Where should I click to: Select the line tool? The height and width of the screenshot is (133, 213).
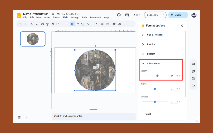(x=88, y=24)
